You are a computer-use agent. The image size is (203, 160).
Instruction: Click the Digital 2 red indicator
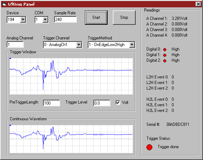point(165,61)
